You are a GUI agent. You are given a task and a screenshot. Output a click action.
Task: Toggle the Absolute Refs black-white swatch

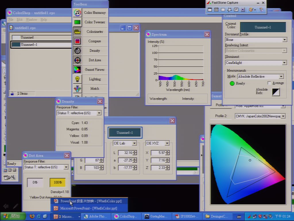tap(276, 92)
